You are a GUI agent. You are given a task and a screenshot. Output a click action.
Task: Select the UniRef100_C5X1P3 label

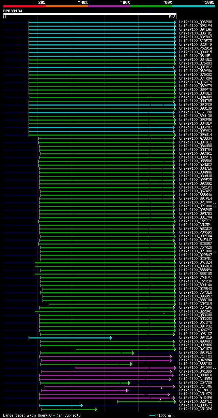click(196, 187)
